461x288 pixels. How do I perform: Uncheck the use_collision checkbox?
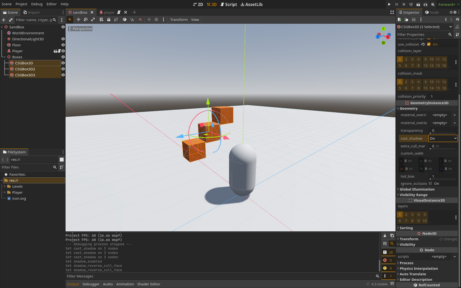[429, 44]
